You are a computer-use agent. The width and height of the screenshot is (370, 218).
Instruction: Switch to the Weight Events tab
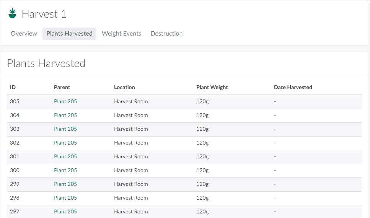(121, 34)
